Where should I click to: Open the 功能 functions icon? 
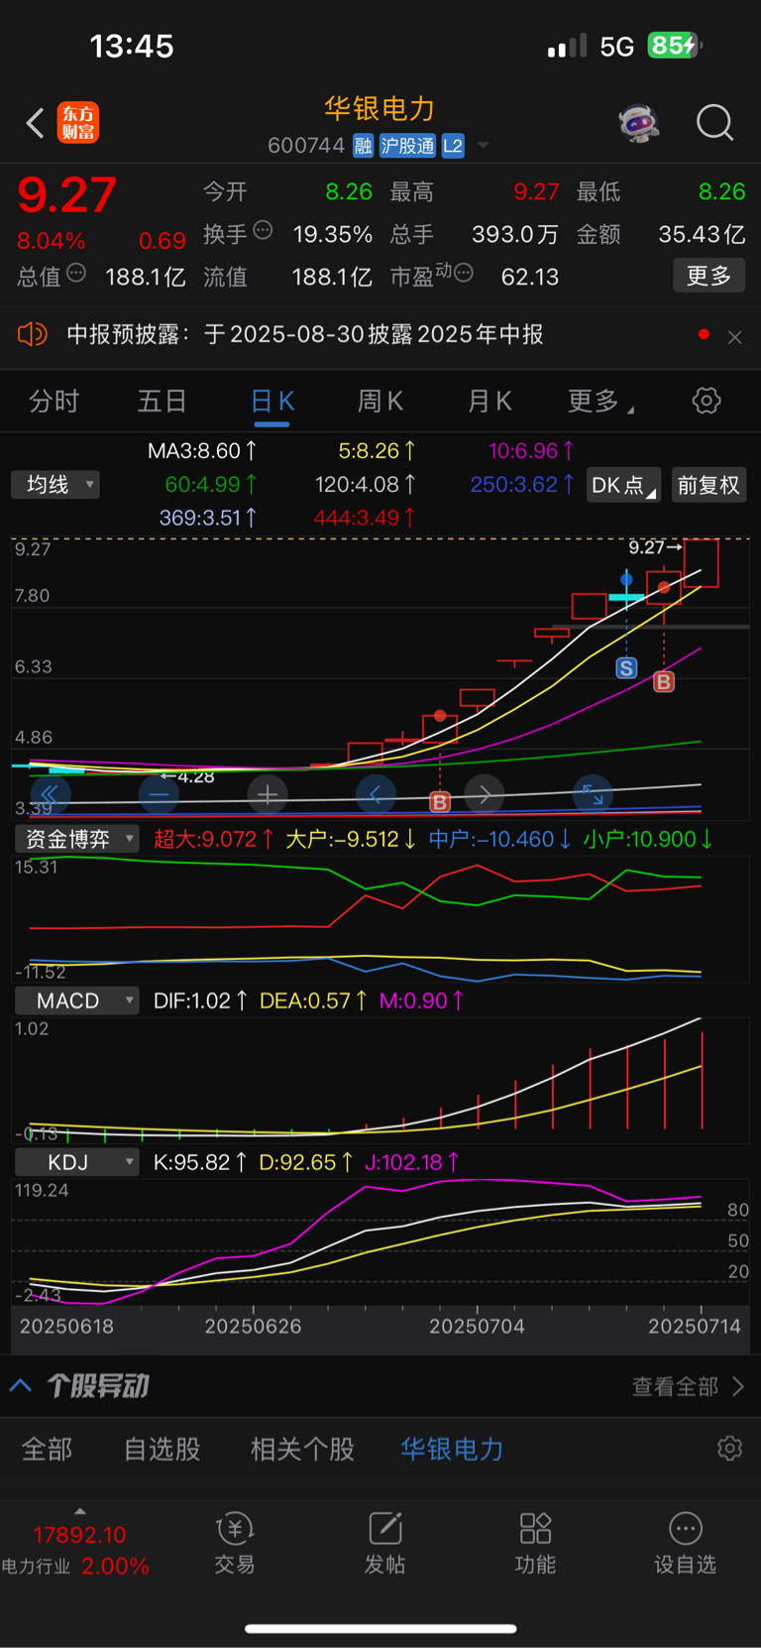(535, 1543)
